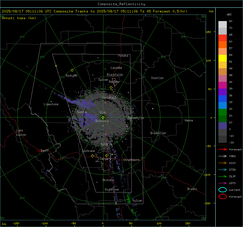
Task: Click the Limestone label
Action: (x=51, y=104)
